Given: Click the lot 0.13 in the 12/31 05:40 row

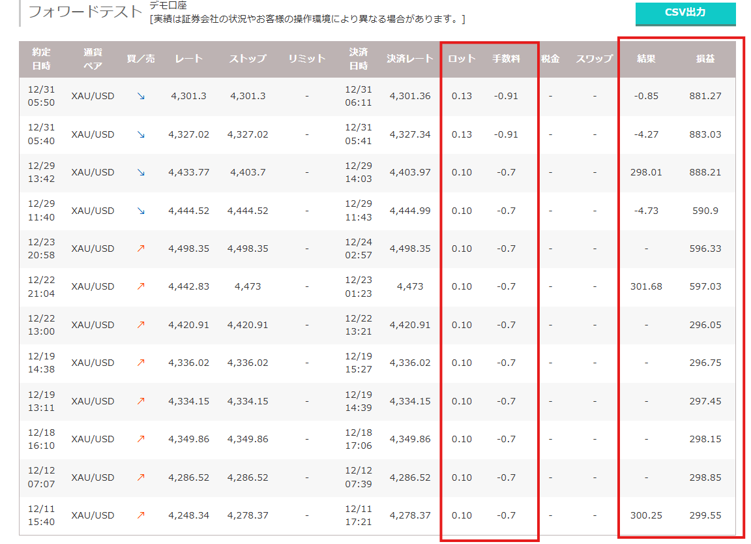Looking at the screenshot, I should coord(462,134).
